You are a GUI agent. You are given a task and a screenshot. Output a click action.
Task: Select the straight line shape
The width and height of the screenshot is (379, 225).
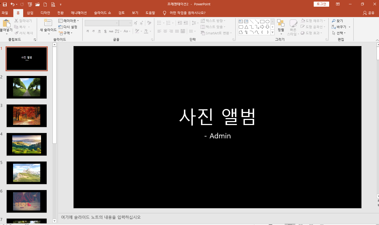(x=252, y=22)
